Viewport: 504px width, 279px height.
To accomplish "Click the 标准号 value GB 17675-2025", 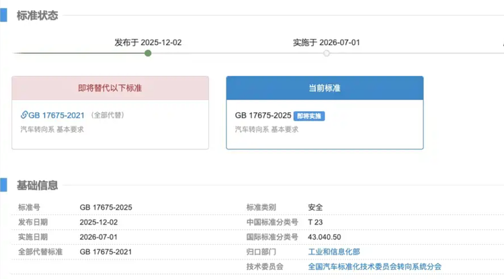I will [106, 207].
